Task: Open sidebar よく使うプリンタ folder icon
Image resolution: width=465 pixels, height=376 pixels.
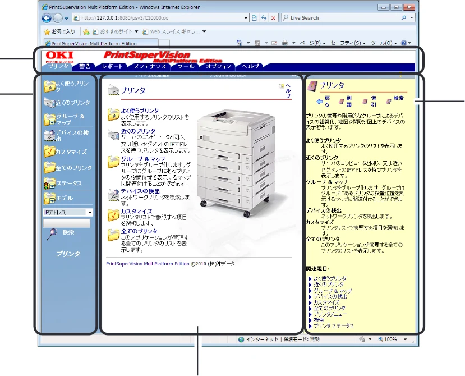Action: coord(49,86)
